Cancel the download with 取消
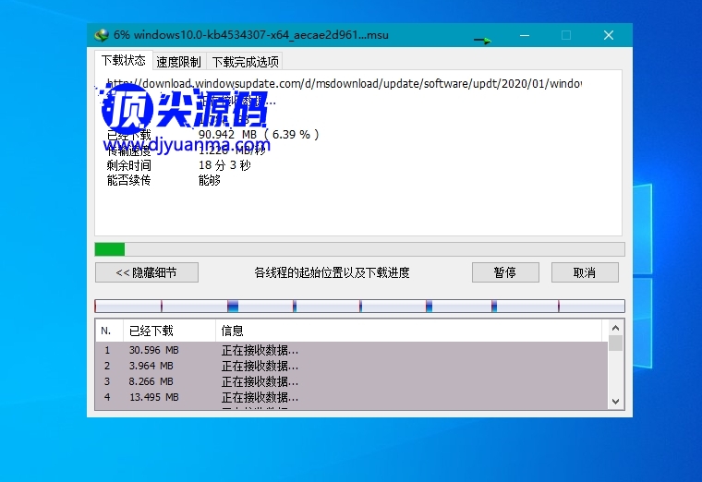702x482 pixels. pos(585,272)
